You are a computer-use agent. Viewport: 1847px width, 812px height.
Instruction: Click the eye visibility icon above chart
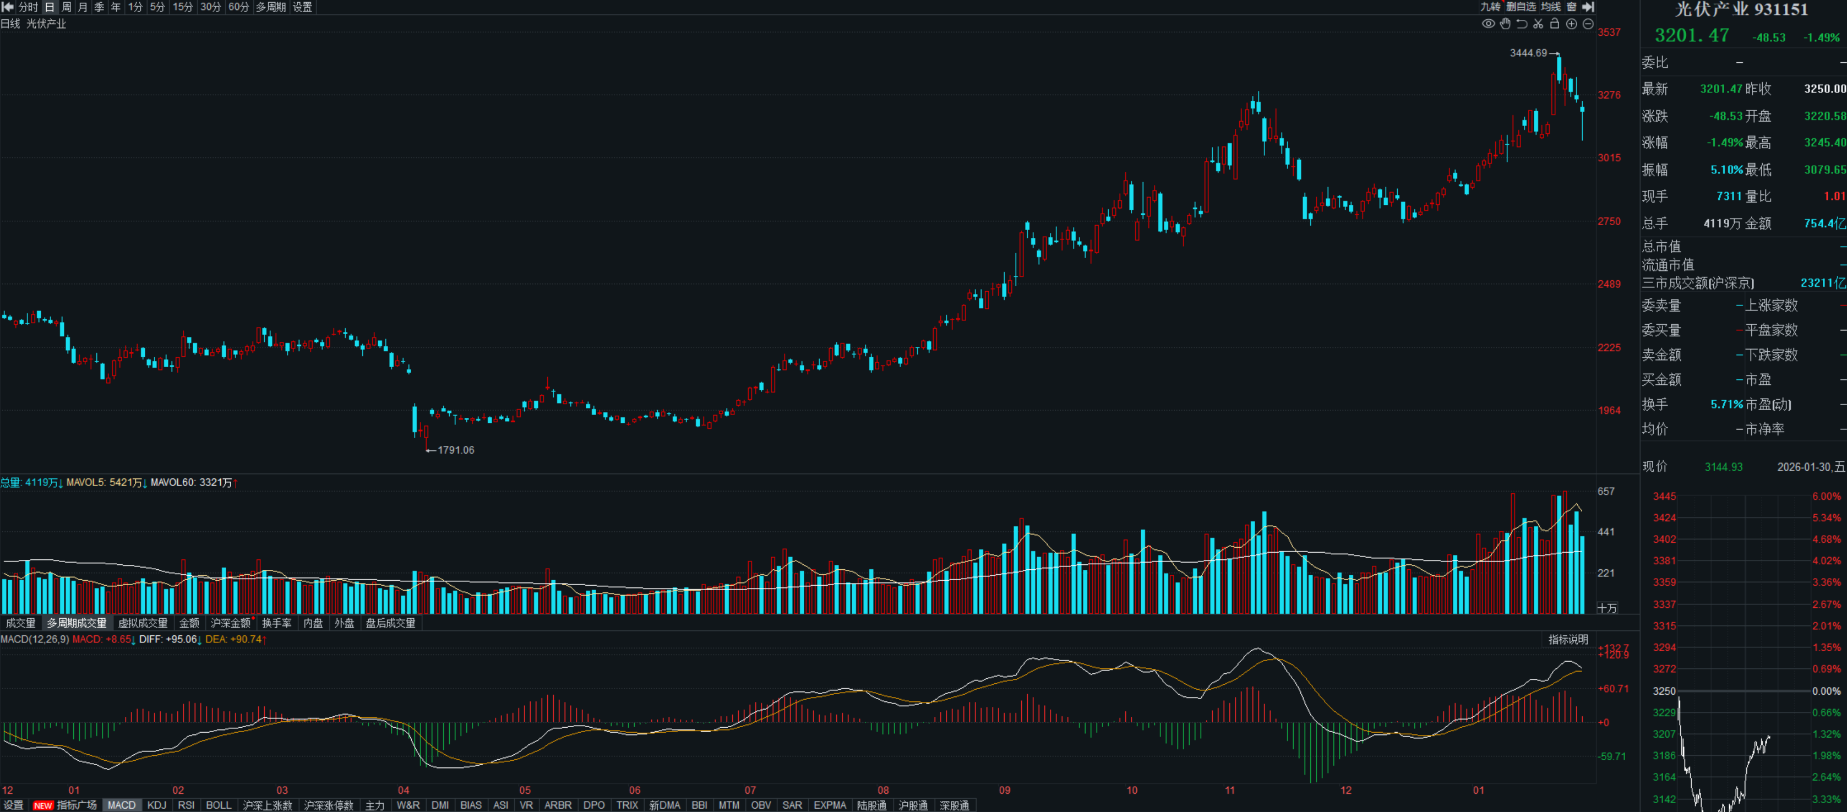[1489, 24]
